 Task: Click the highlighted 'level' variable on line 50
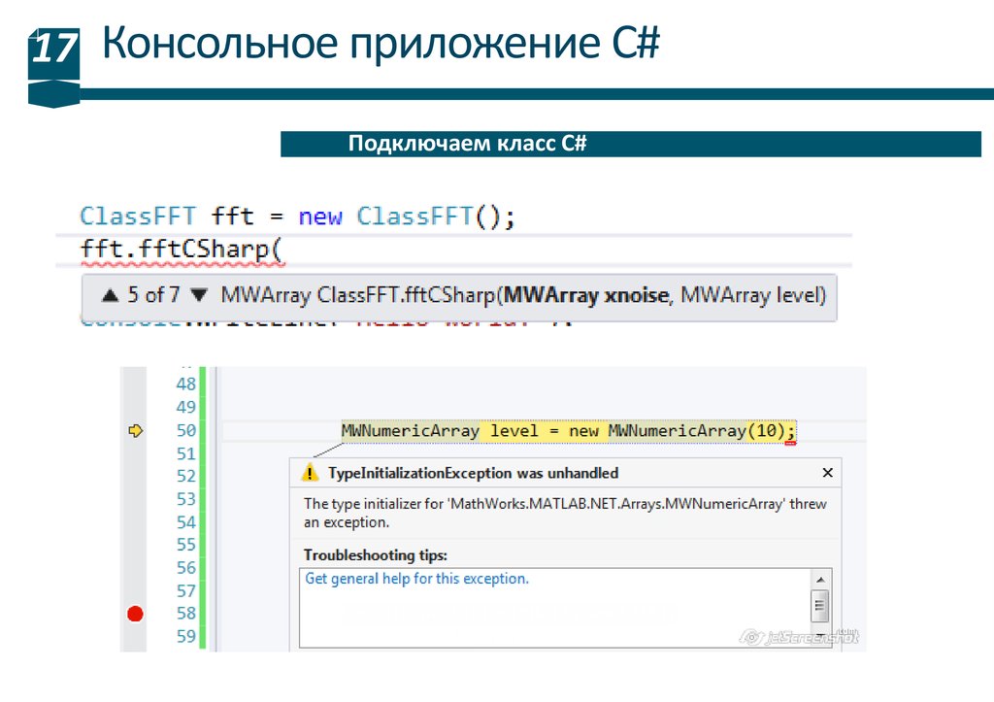pyautogui.click(x=513, y=430)
